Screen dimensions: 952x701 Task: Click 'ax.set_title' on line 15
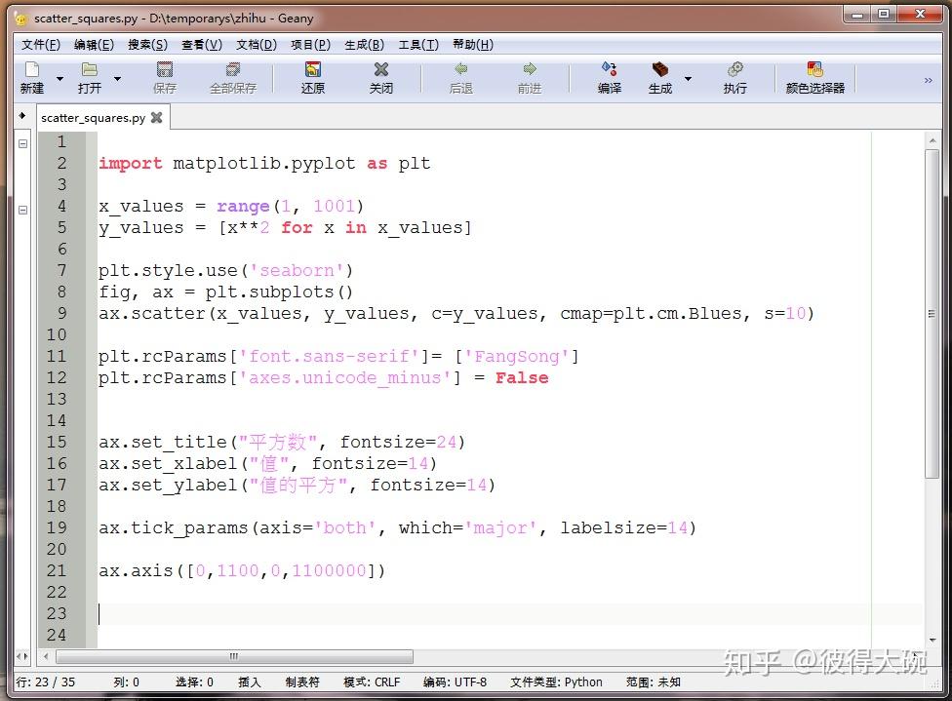tap(163, 443)
